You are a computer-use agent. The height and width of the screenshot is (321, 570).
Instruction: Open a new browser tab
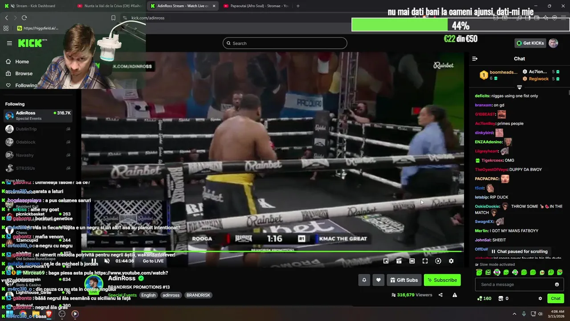pos(298,6)
